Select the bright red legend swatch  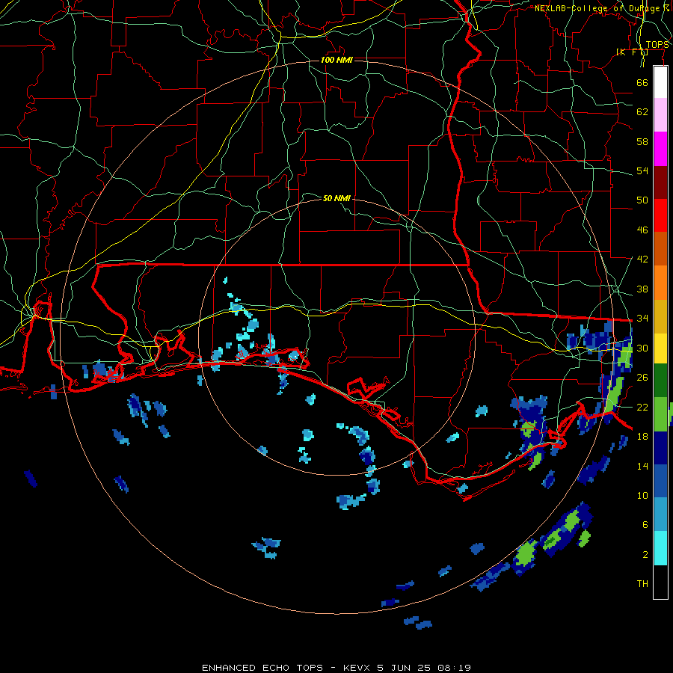pos(660,215)
